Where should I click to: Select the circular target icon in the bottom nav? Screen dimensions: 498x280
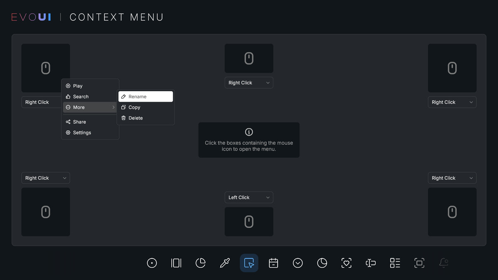(152, 263)
